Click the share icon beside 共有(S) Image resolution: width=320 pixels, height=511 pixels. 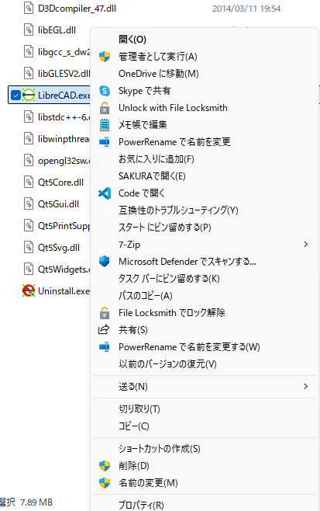click(x=104, y=330)
